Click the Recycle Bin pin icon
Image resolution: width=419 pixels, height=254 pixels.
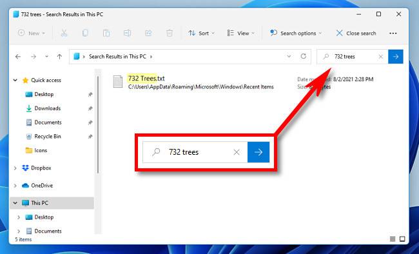(90, 137)
